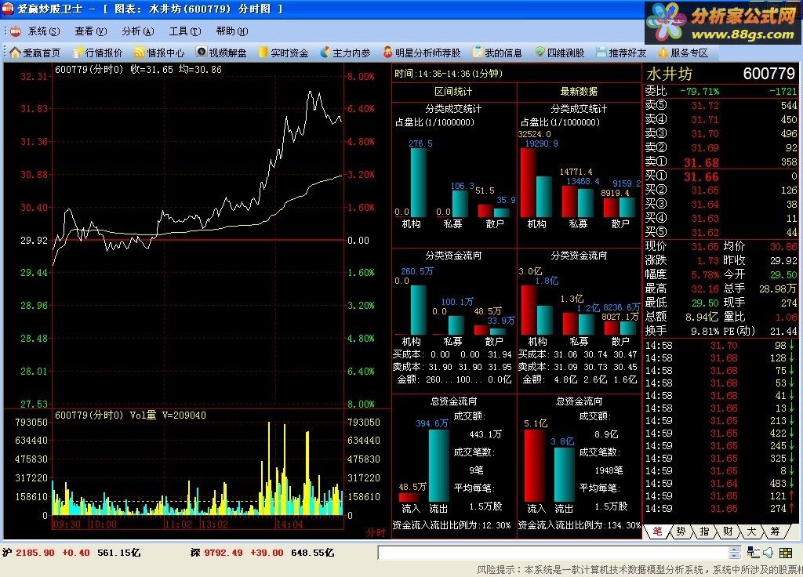Click the speaker sound icon at bottom
Image resolution: width=803 pixels, height=577 pixels.
[x=768, y=553]
